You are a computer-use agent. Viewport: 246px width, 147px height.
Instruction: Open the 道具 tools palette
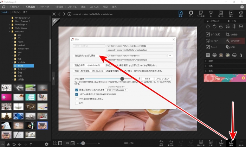pos(241,14)
